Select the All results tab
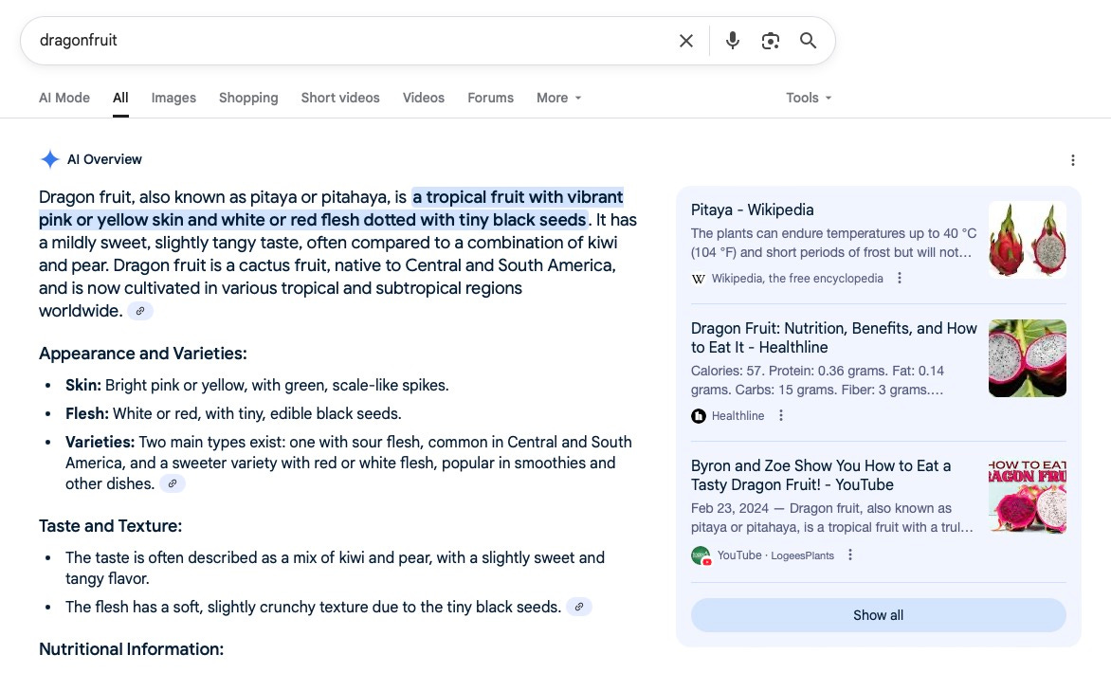1111x673 pixels. tap(120, 98)
